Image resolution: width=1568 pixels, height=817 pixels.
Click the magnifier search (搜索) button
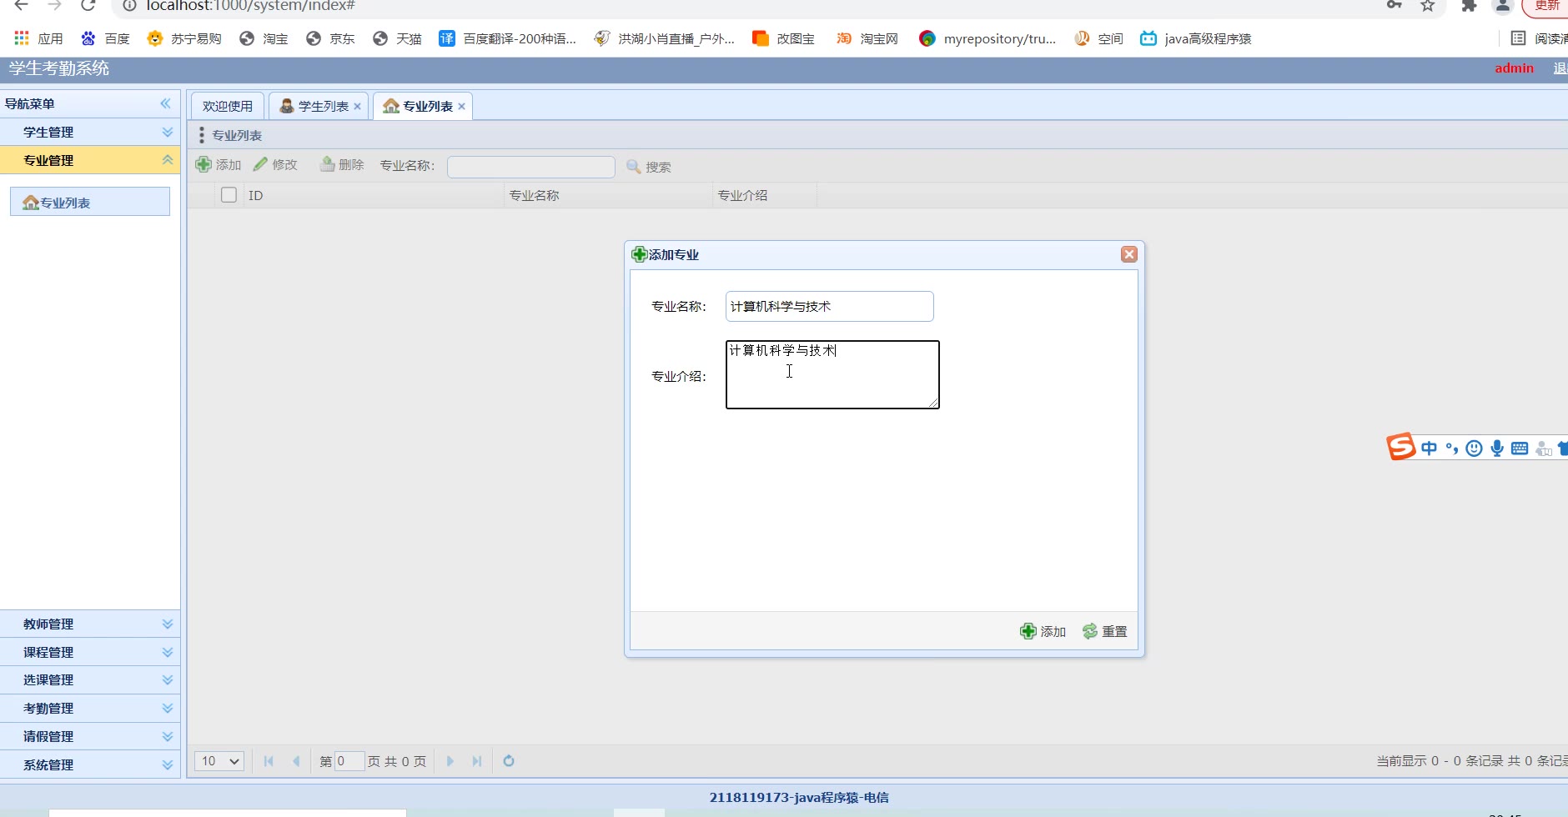[x=649, y=167]
